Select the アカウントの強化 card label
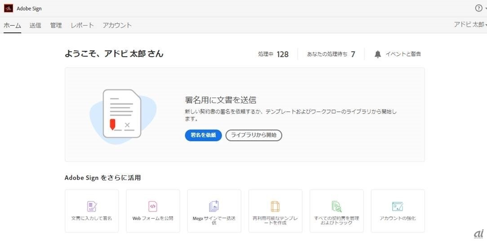Image resolution: width=487 pixels, height=242 pixels. click(398, 219)
